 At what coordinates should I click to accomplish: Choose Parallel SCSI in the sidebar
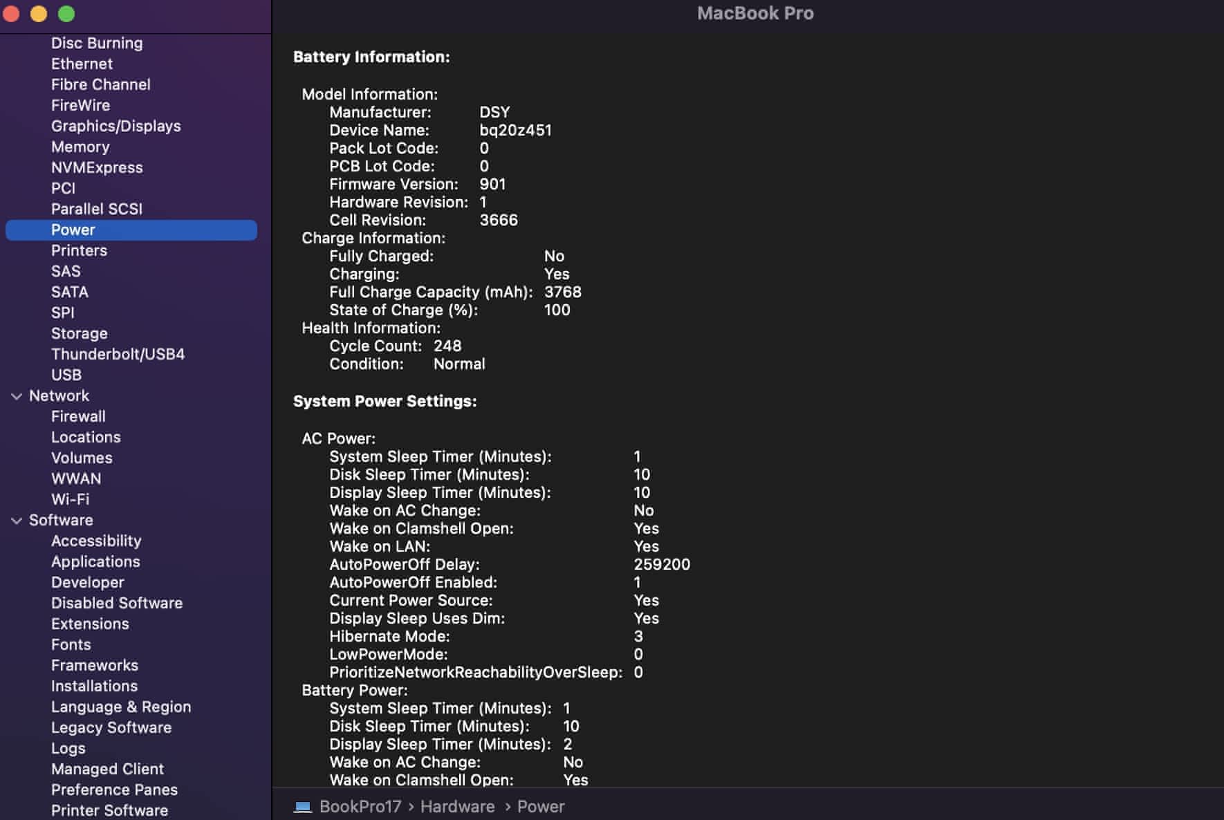pos(97,209)
